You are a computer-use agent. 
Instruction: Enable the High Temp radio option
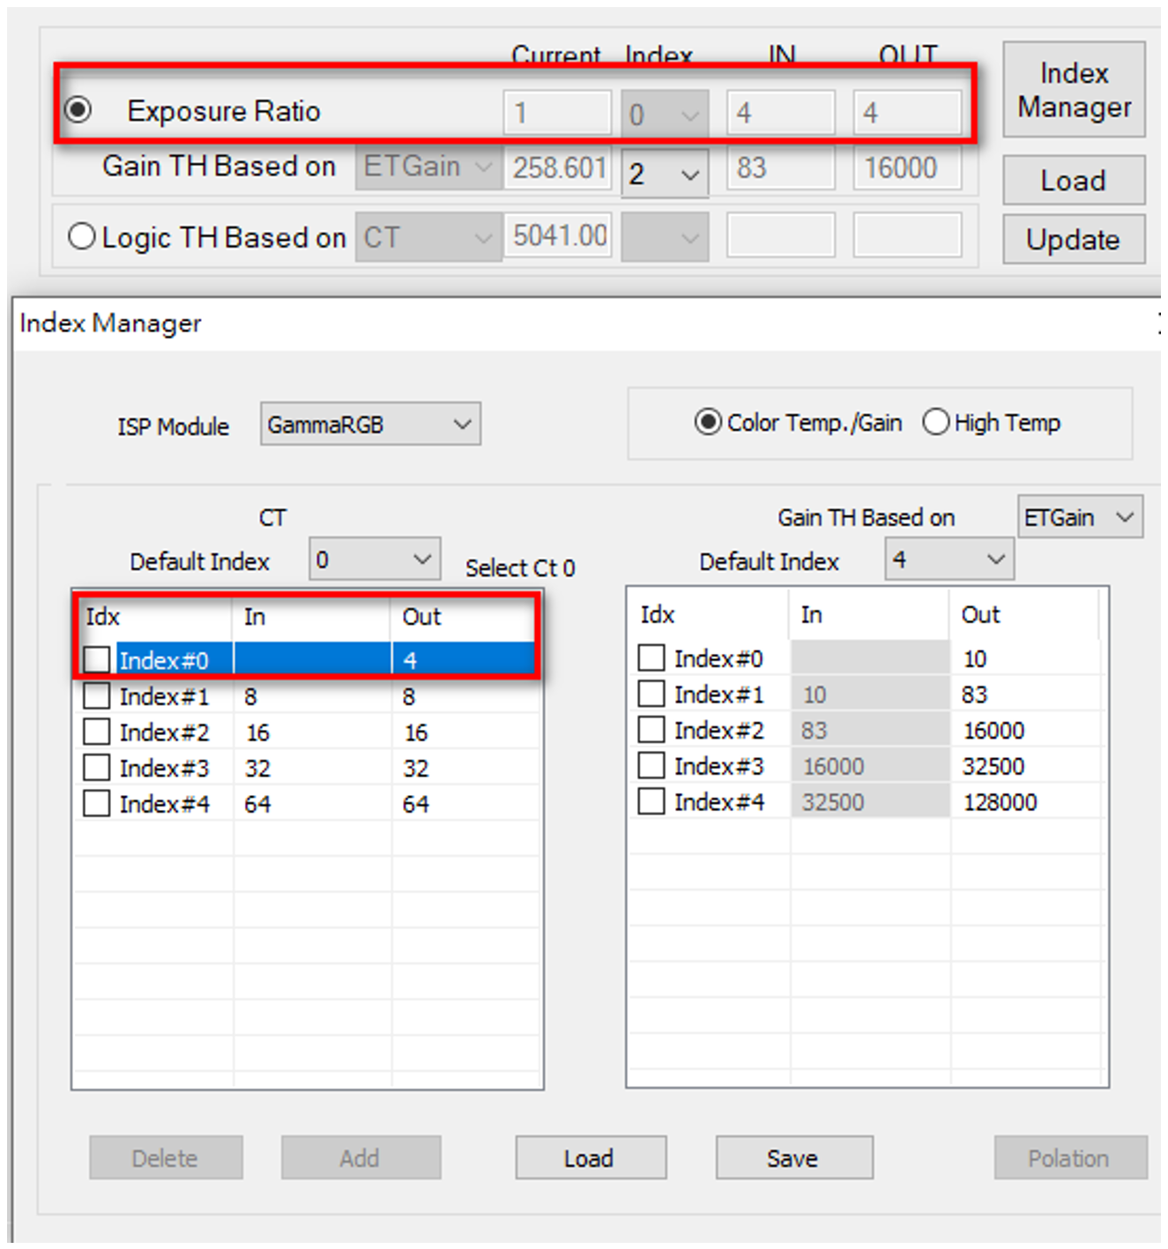pos(935,422)
